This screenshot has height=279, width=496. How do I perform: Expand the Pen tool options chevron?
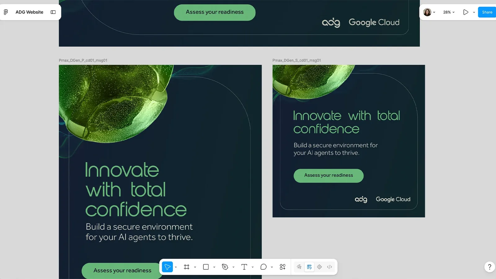233,267
